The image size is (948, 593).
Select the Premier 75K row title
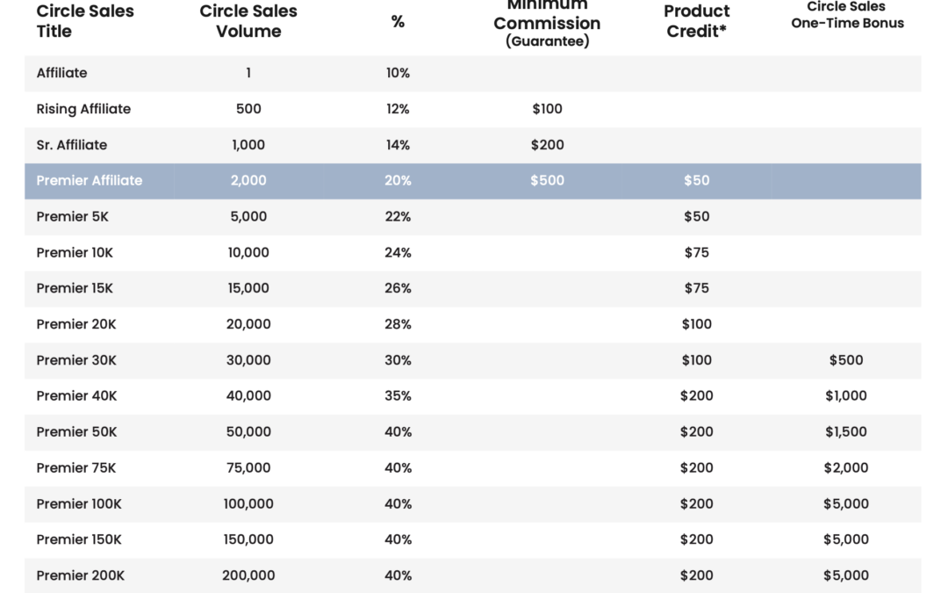76,467
